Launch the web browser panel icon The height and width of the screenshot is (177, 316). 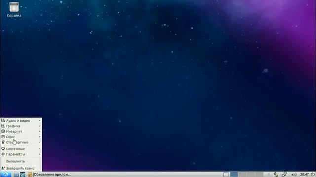(x=22, y=175)
